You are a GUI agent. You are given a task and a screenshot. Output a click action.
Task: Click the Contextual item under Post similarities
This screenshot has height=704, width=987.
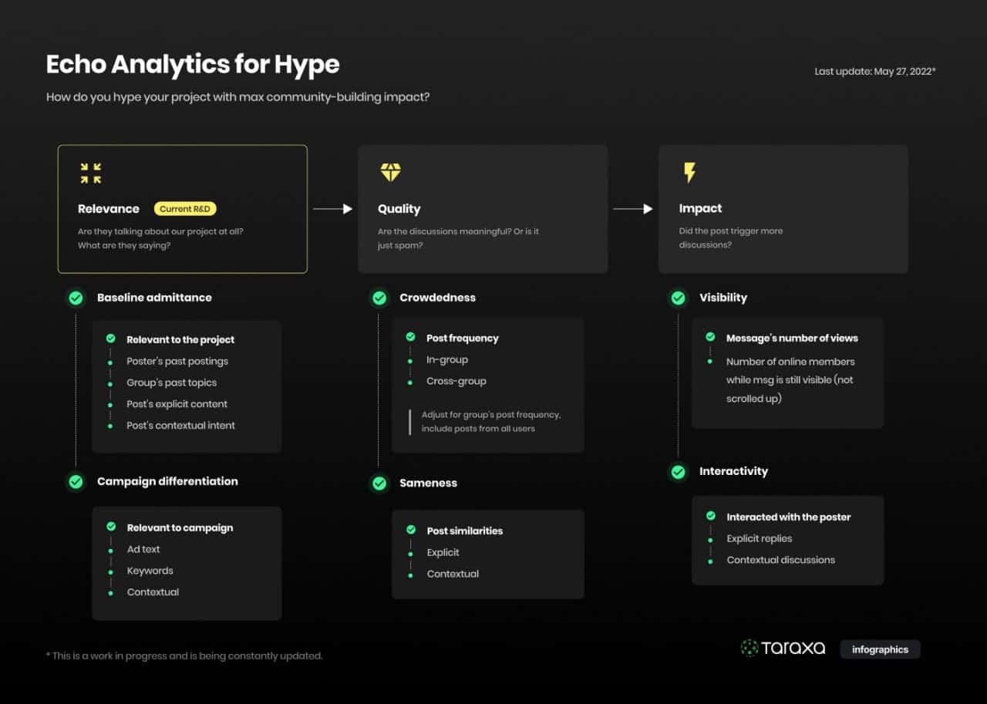pyautogui.click(x=453, y=574)
